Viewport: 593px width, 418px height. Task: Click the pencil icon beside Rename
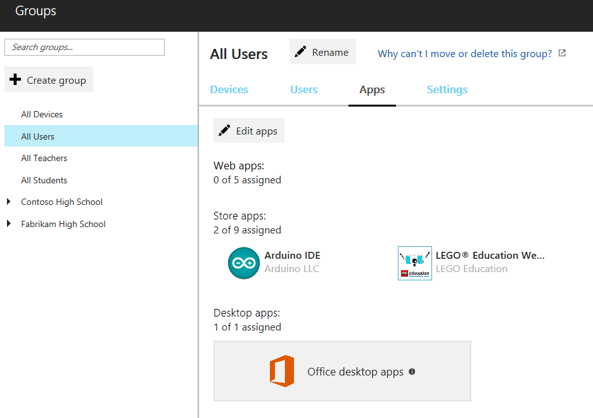300,51
